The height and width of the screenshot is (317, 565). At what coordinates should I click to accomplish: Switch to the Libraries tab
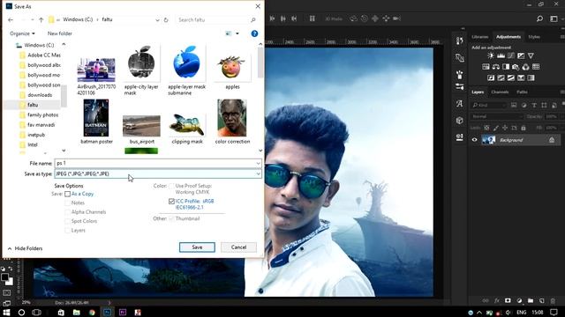pyautogui.click(x=479, y=37)
